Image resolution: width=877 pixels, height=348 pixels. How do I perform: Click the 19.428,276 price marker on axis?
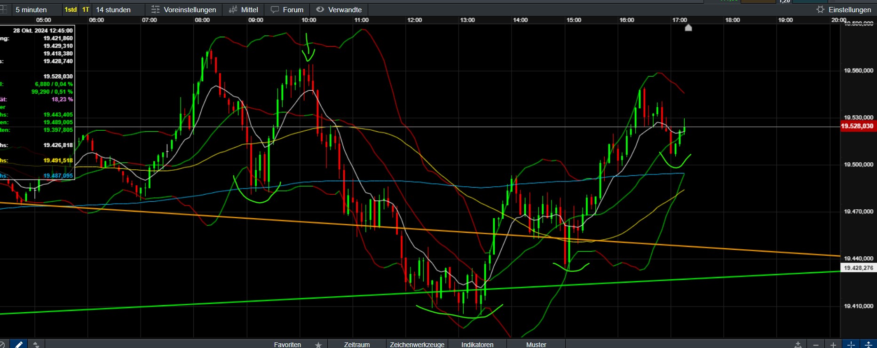pyautogui.click(x=858, y=268)
